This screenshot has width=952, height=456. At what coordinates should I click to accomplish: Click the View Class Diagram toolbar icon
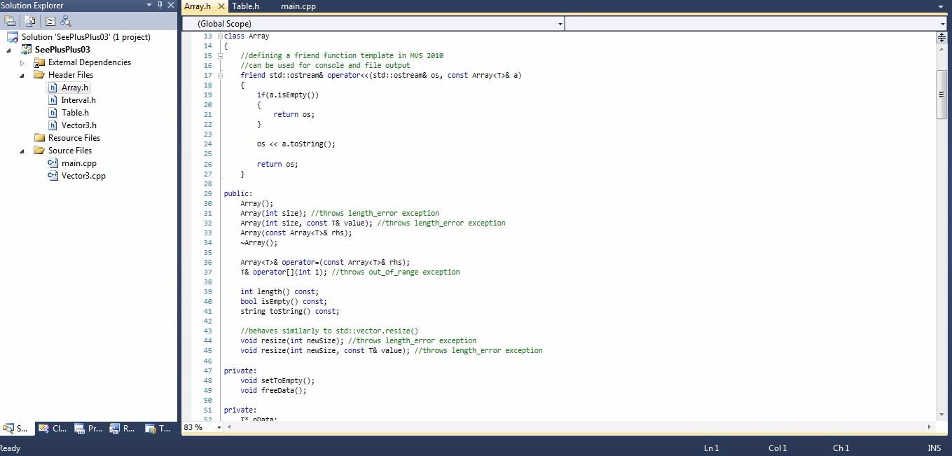coord(66,21)
